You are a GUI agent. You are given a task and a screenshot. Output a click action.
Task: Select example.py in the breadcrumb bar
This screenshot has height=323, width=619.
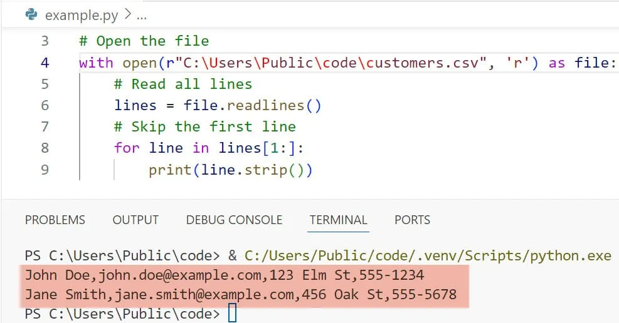point(82,15)
